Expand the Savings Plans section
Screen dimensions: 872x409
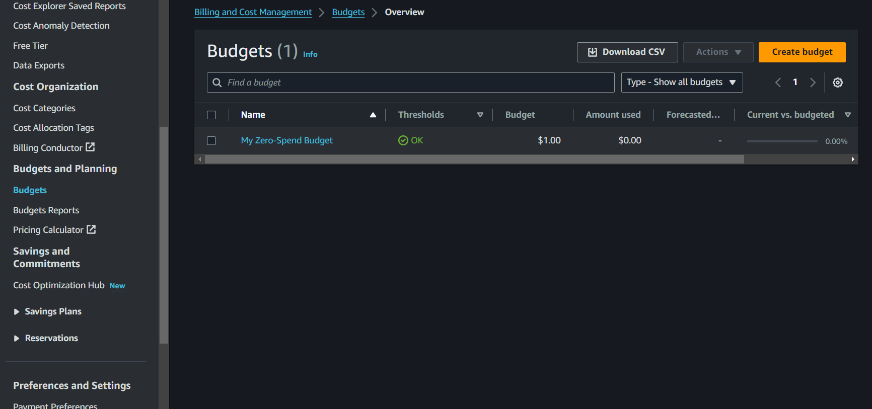[17, 312]
